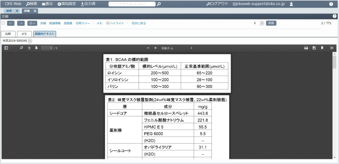Click the 2 / 771 record counter
The width and height of the screenshot is (339, 164).
[x=326, y=23]
